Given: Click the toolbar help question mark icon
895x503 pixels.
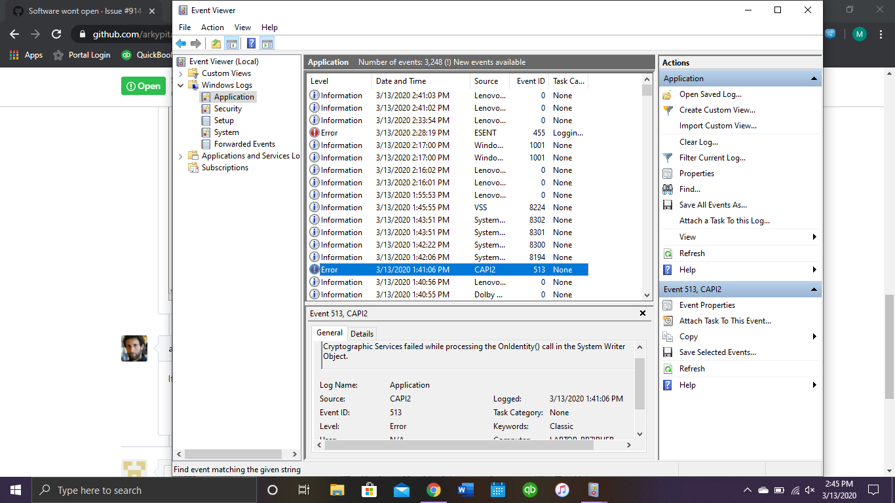Looking at the screenshot, I should 251,44.
